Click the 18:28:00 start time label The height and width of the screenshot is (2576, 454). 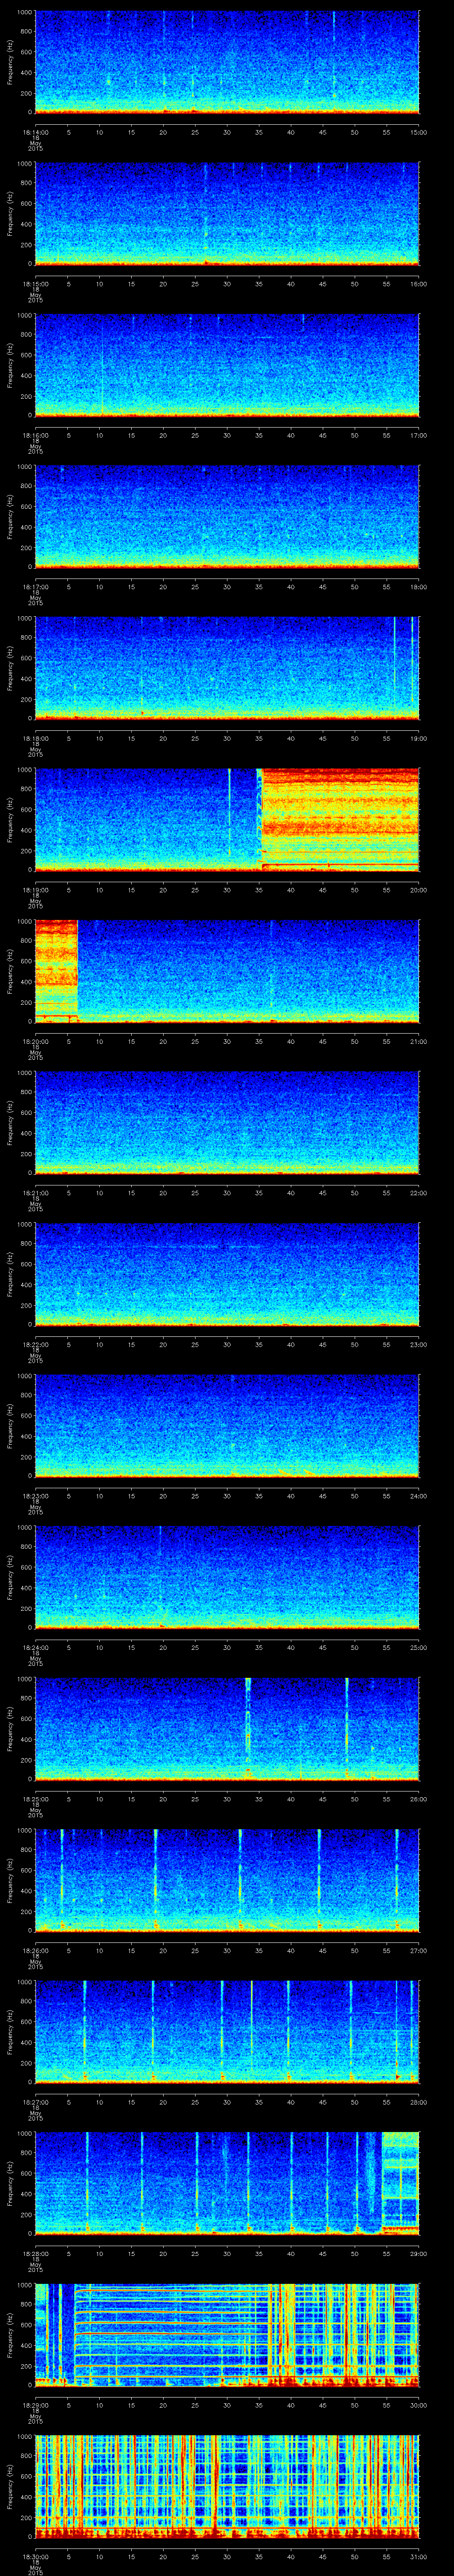pos(35,2253)
